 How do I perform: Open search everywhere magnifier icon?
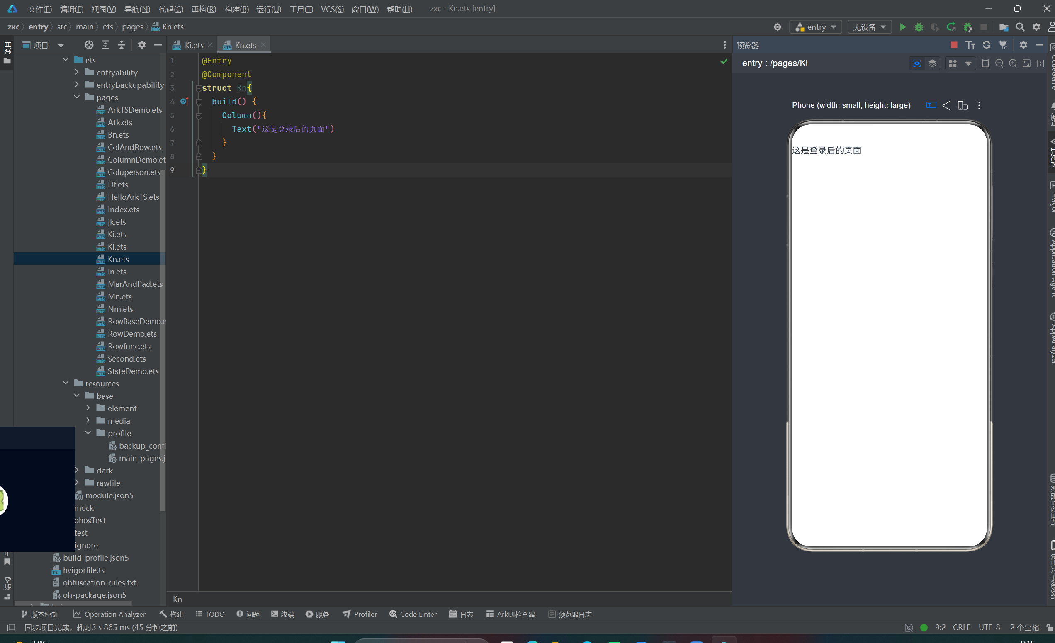tap(1020, 27)
